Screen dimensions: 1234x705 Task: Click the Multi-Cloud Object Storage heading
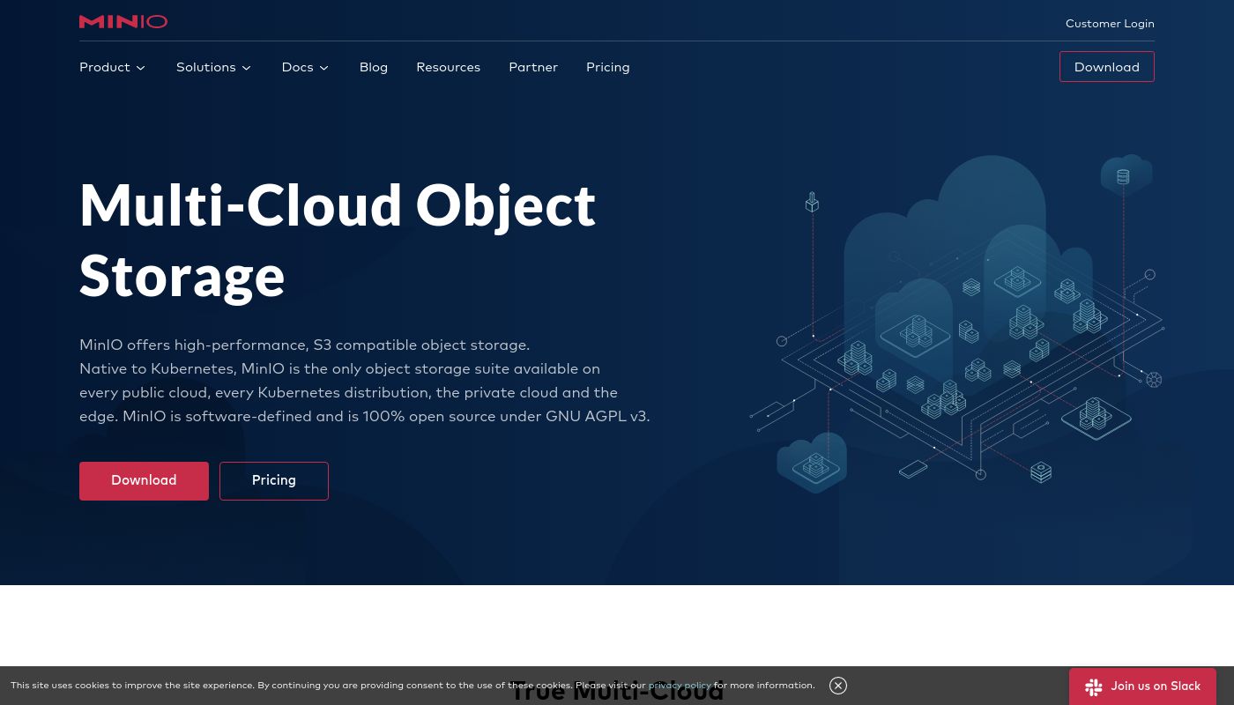pos(338,240)
